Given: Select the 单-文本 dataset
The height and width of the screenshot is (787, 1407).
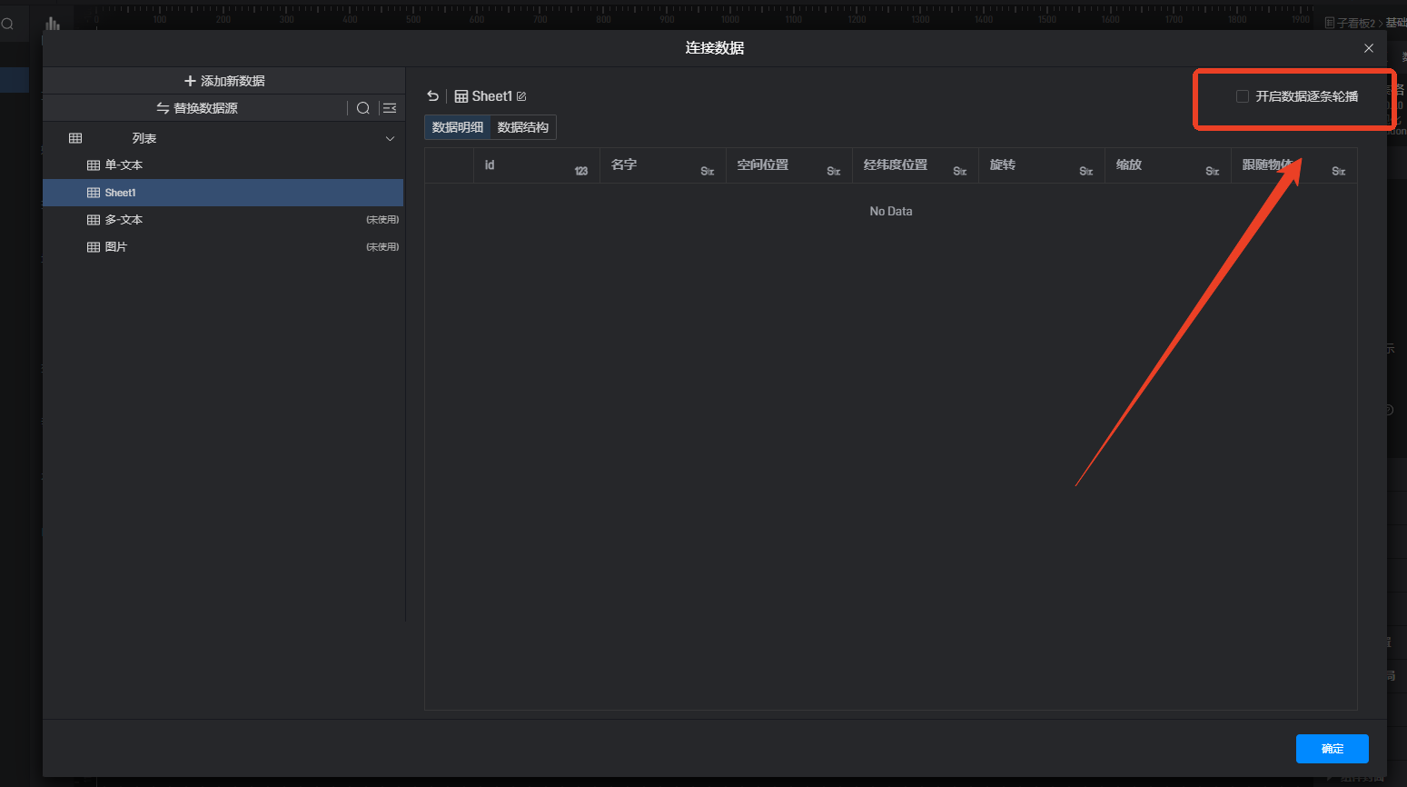Looking at the screenshot, I should pos(124,165).
